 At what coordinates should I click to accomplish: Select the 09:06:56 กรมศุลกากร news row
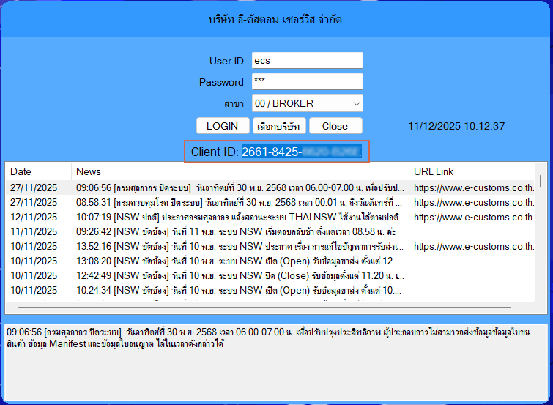tap(240, 187)
